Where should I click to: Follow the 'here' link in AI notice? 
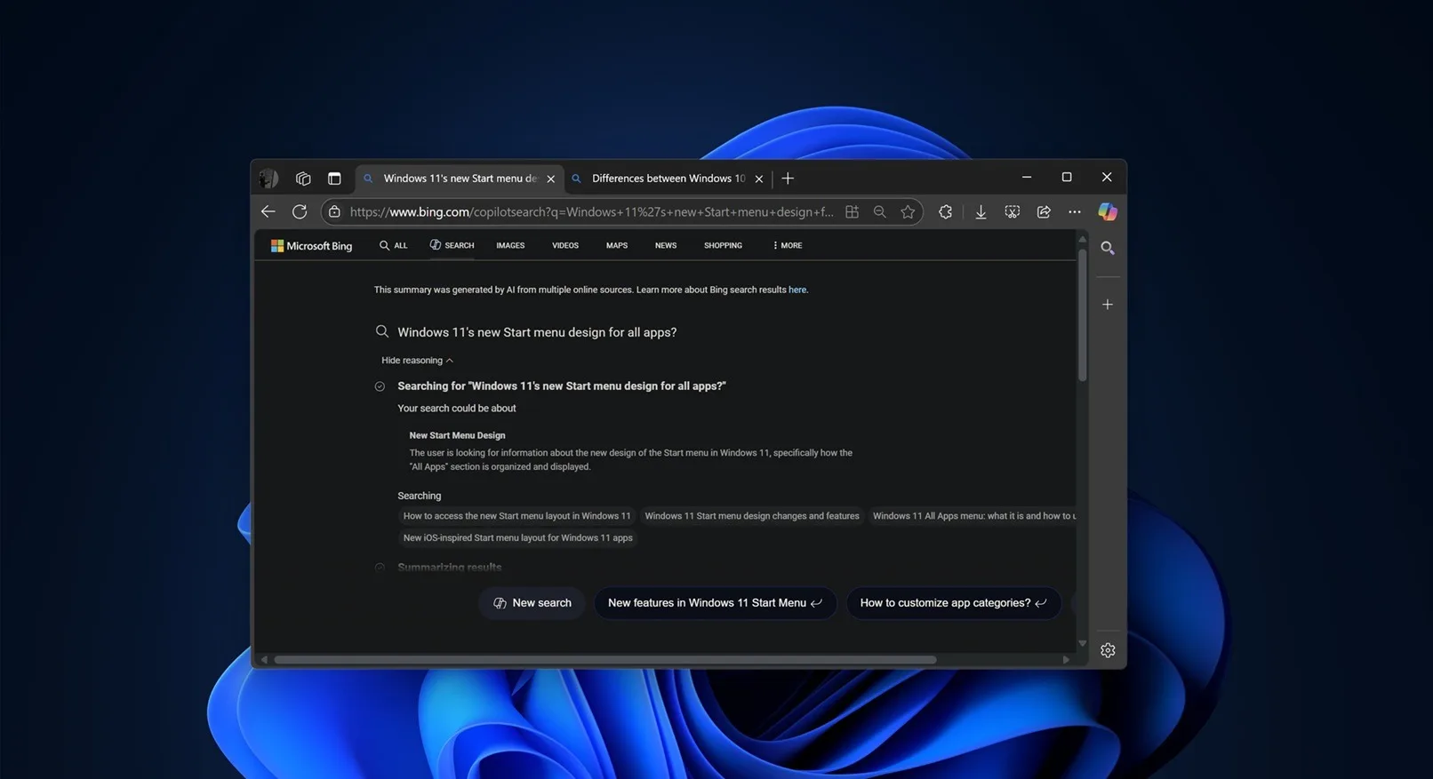click(x=797, y=290)
